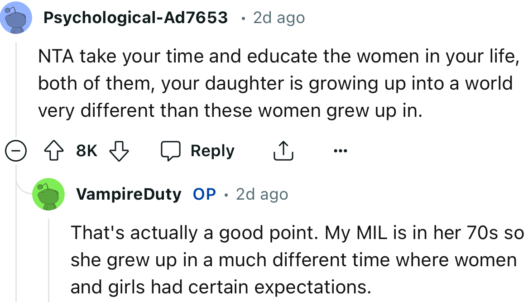The image size is (528, 302).
Task: Toggle your upvote off on the NTA comment
Action: point(54,151)
